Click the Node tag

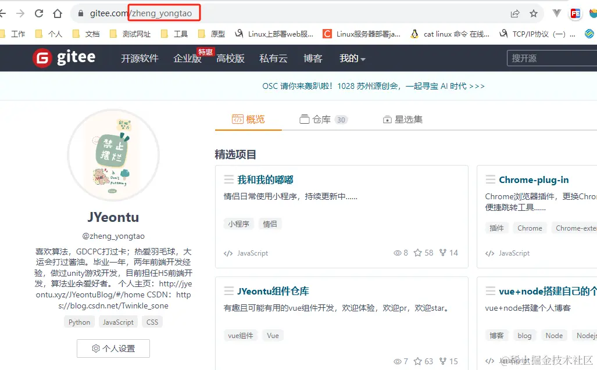(554, 335)
